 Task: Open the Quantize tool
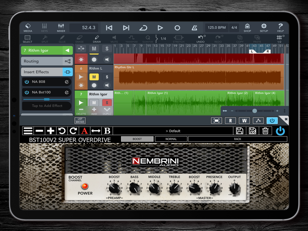tap(148, 39)
